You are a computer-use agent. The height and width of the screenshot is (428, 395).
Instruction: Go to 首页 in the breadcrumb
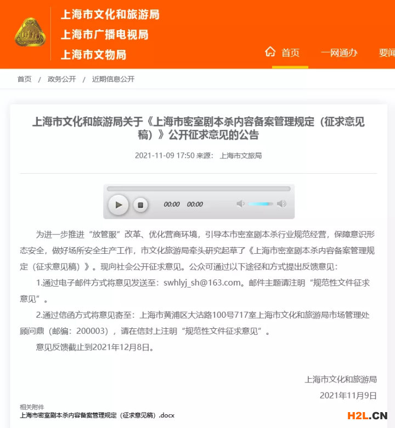point(24,79)
